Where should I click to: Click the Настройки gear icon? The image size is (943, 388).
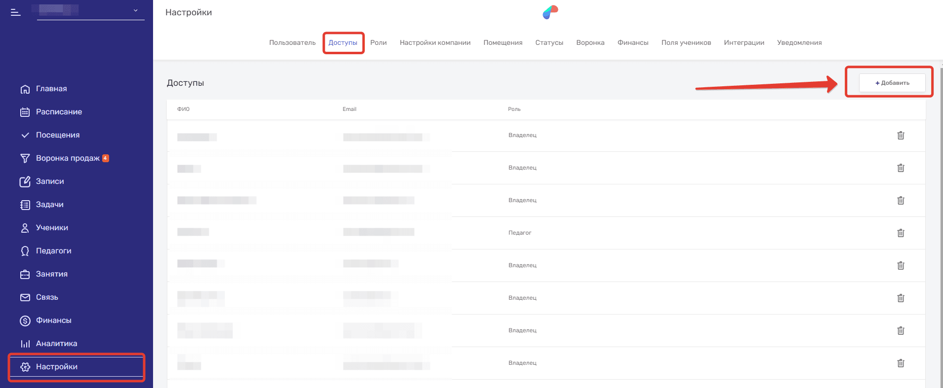tap(25, 367)
